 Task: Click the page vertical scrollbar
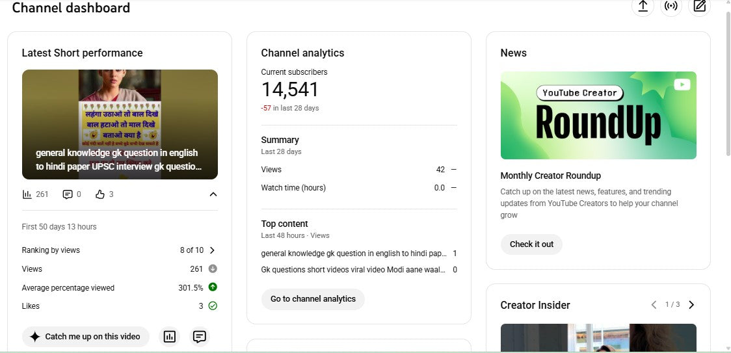(x=727, y=84)
